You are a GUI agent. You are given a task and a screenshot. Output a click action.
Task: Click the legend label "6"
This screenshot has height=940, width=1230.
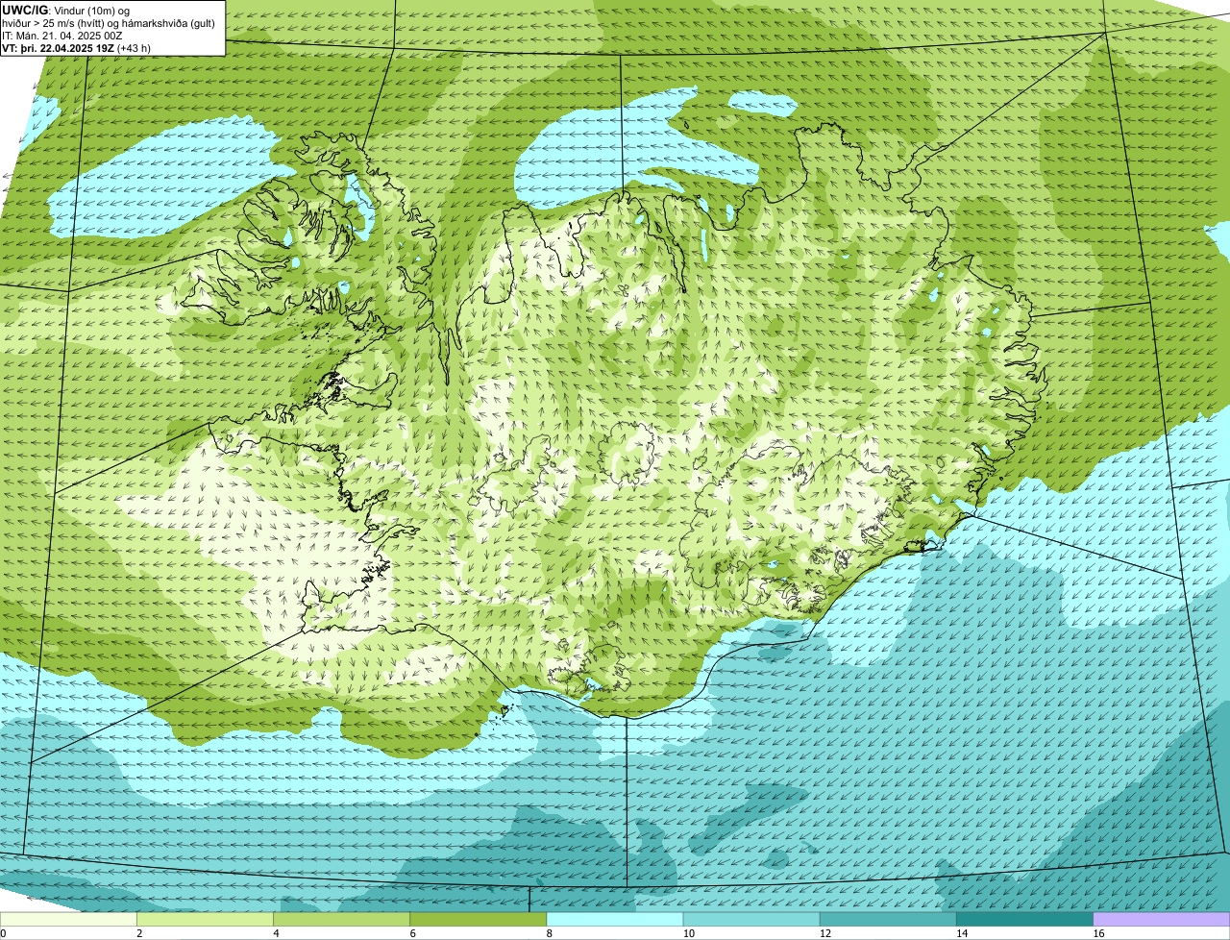tap(413, 933)
